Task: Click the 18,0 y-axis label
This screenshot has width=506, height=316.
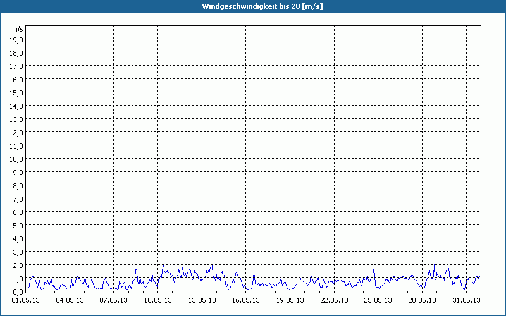Action: tap(16, 53)
